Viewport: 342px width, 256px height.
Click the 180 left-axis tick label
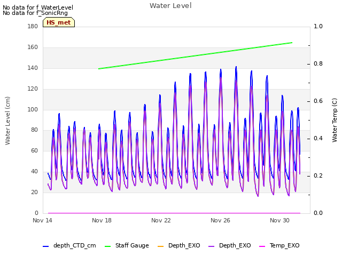point(33,26)
